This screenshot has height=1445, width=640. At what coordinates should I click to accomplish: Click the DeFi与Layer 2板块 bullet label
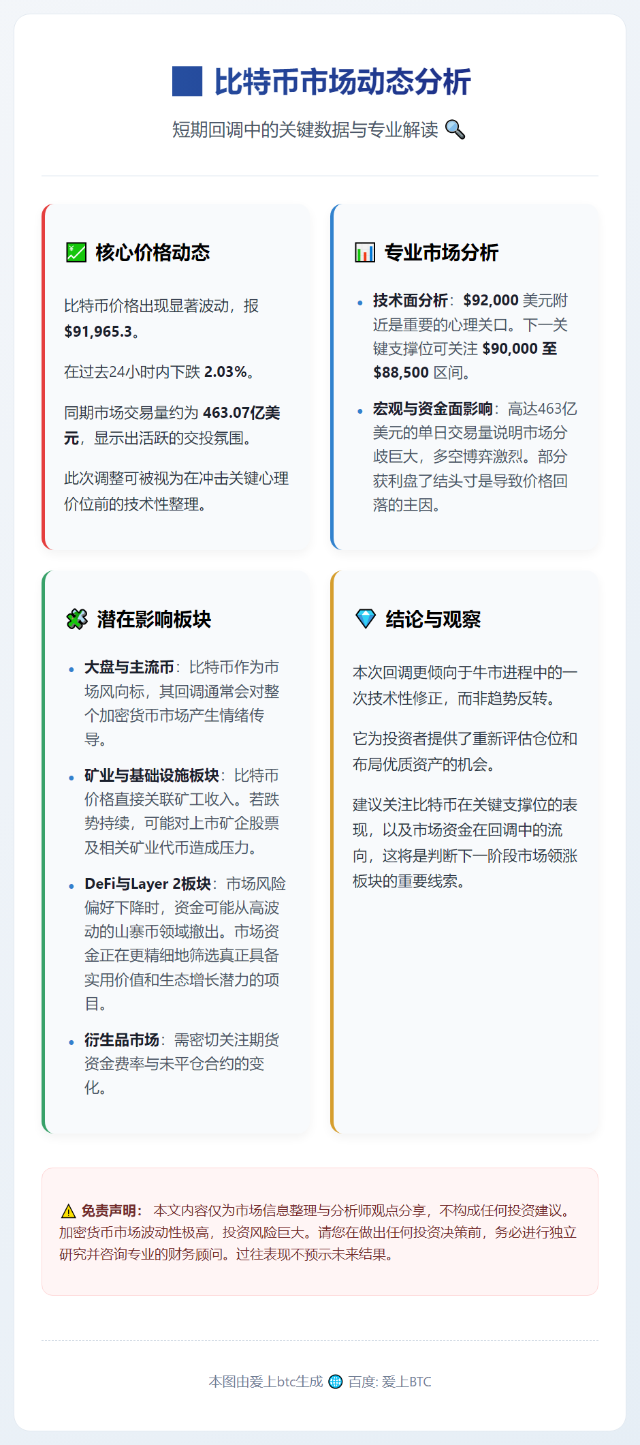(x=148, y=884)
